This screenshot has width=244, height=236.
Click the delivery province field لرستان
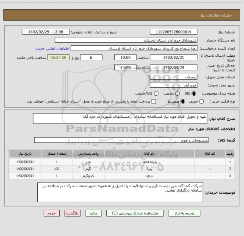[174, 77]
